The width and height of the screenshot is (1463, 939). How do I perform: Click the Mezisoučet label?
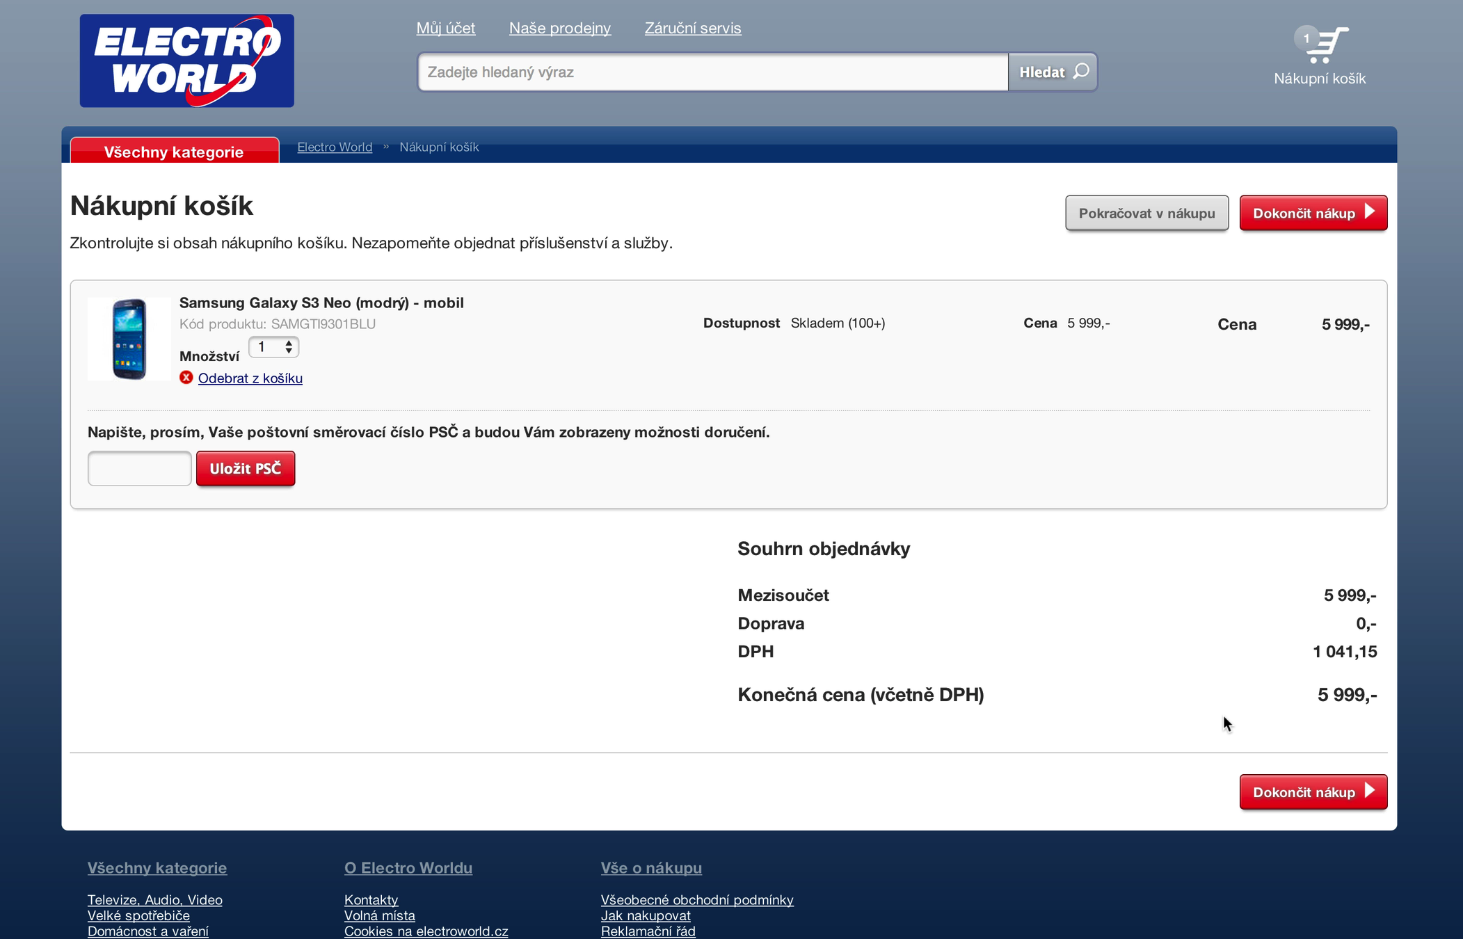click(783, 595)
